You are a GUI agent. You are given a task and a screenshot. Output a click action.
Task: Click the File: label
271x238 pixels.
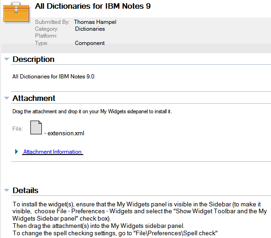click(x=17, y=129)
